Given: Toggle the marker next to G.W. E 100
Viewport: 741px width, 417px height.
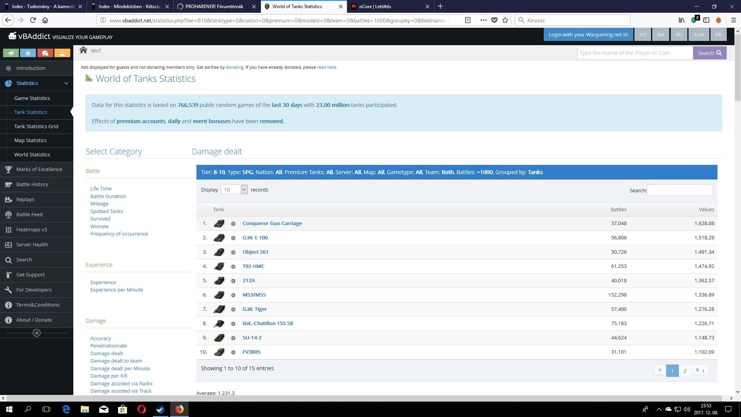Looking at the screenshot, I should coord(233,238).
